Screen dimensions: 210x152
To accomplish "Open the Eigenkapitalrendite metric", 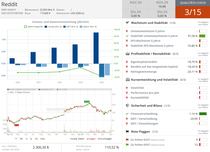I will point(144,62).
